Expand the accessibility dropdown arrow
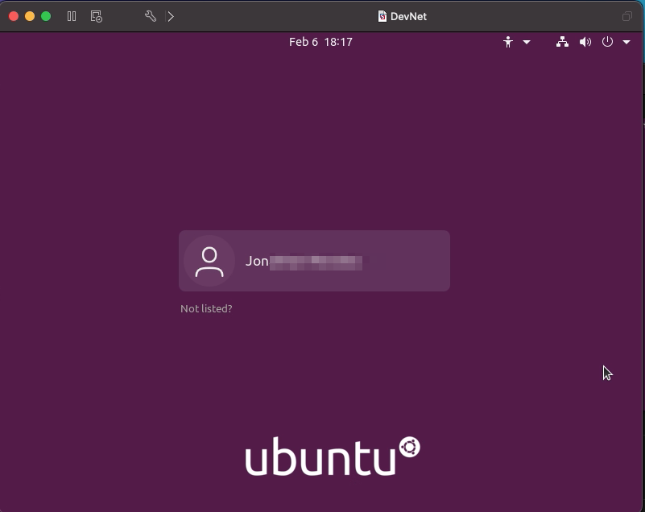 tap(527, 42)
